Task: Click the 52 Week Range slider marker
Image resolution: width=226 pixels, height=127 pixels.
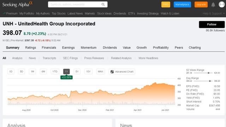Action: click(x=208, y=73)
